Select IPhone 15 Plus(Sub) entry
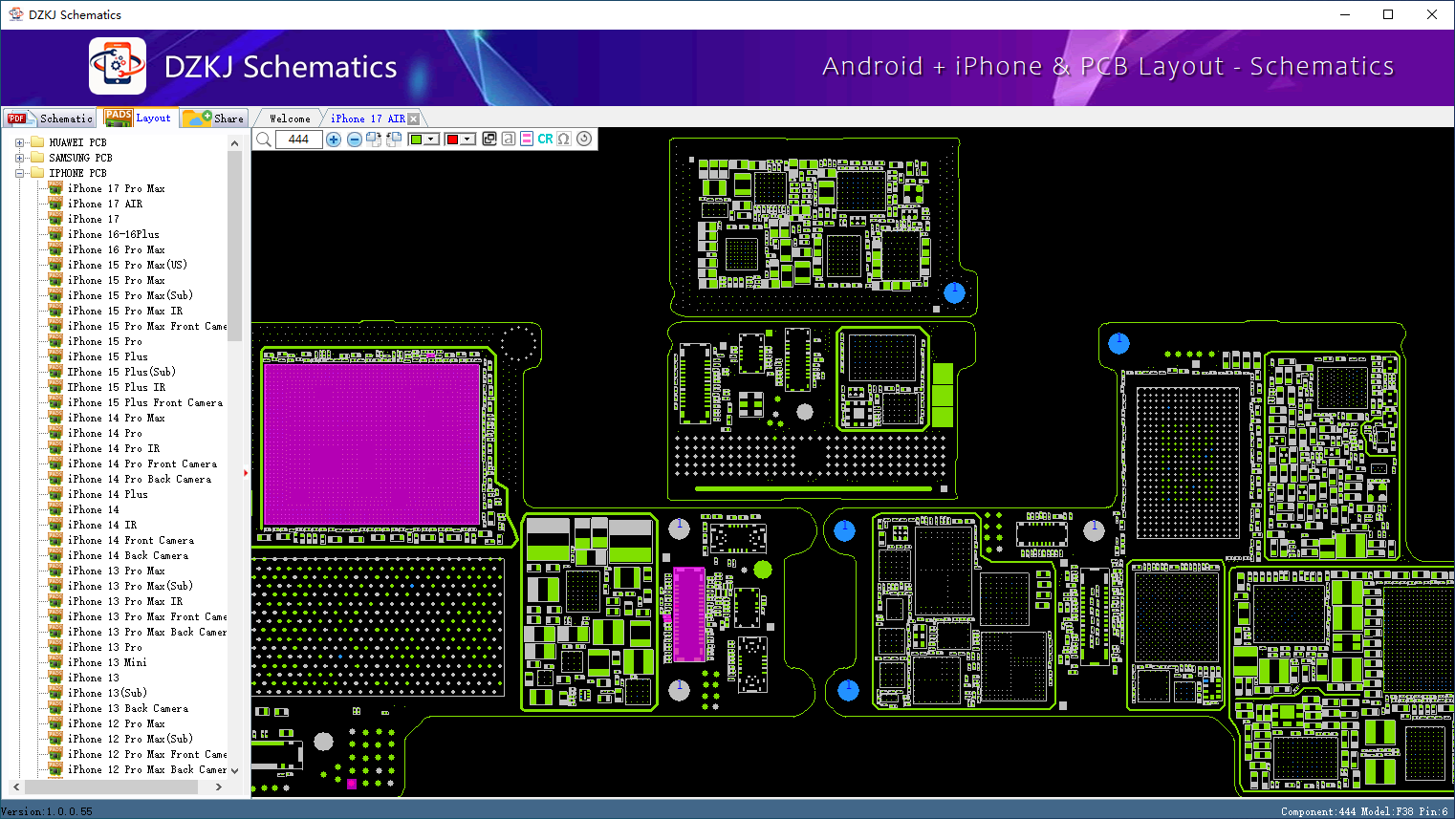Screen dimensions: 1455x819 (x=122, y=372)
